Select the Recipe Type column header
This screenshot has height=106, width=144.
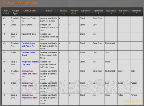coord(15,12)
